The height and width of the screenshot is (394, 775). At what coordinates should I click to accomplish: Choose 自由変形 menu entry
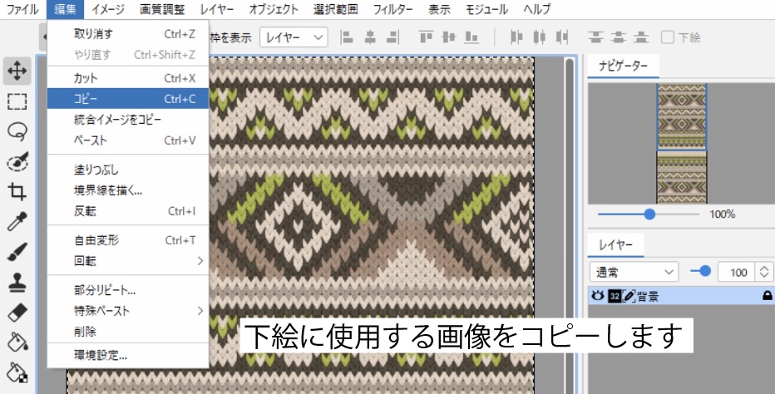click(x=129, y=240)
